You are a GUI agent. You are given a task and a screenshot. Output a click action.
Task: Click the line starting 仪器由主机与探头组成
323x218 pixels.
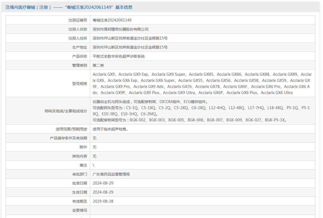(150, 102)
